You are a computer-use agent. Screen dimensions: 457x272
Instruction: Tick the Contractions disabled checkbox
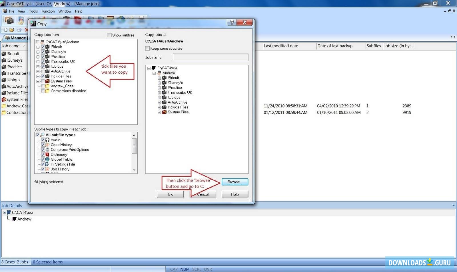tap(43, 91)
